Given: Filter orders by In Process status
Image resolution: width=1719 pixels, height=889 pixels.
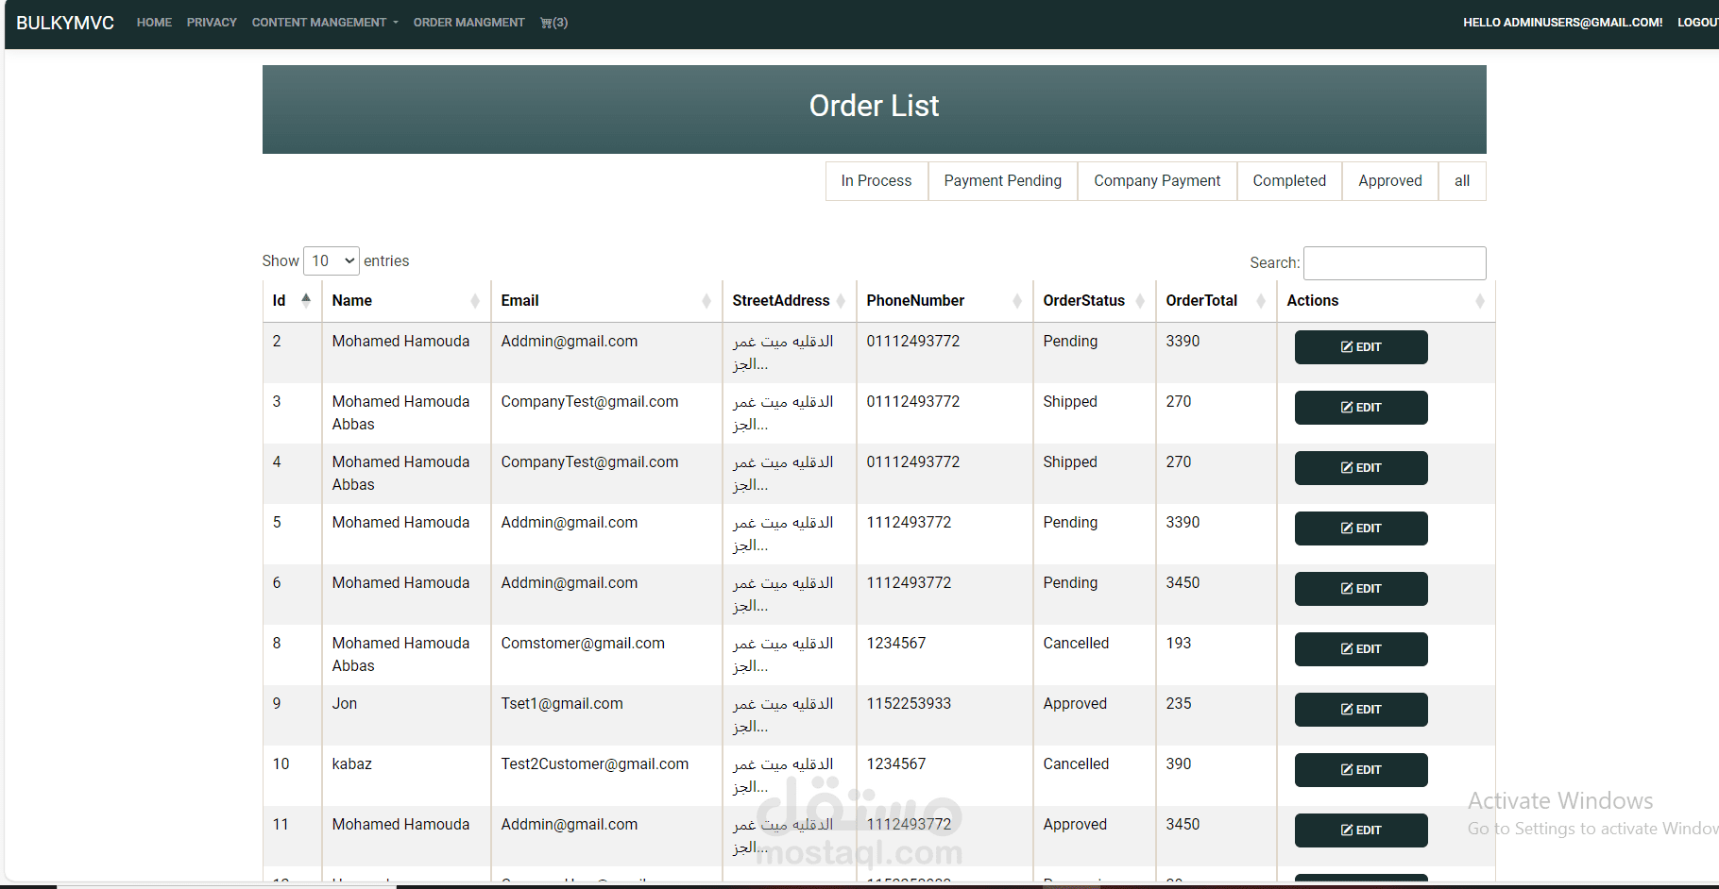Looking at the screenshot, I should 876,181.
